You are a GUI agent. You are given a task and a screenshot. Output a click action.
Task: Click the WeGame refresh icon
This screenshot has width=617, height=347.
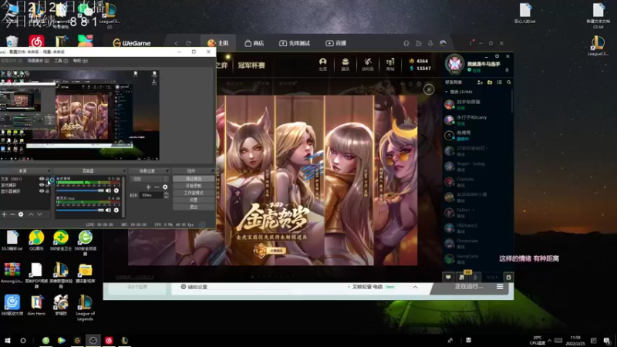click(x=188, y=43)
